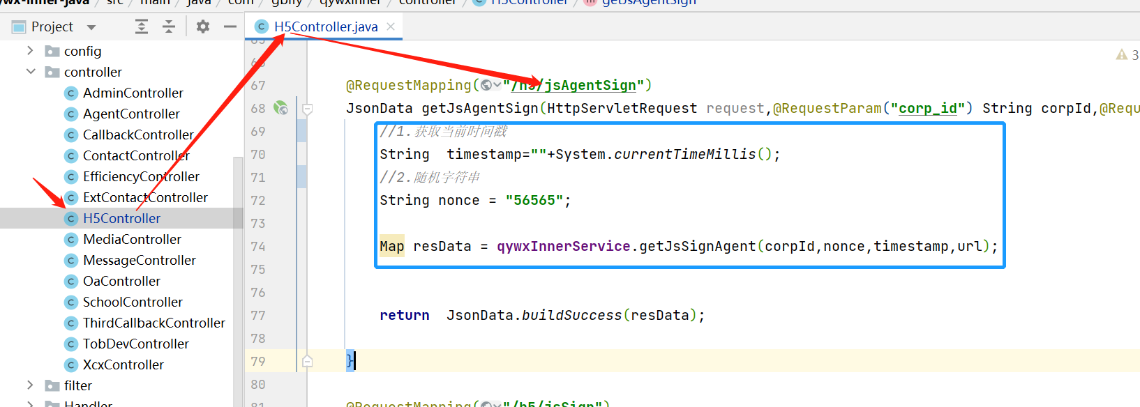
Task: Click class icon next to MediaController
Action: click(70, 239)
